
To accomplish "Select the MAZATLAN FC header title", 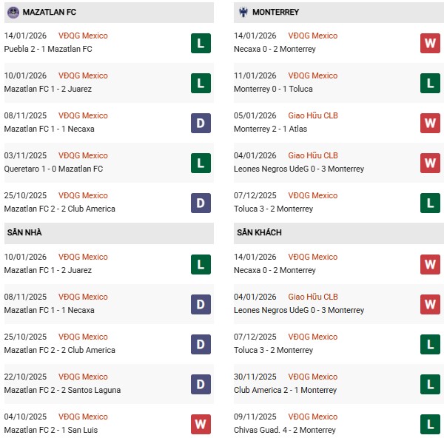I will point(50,13).
